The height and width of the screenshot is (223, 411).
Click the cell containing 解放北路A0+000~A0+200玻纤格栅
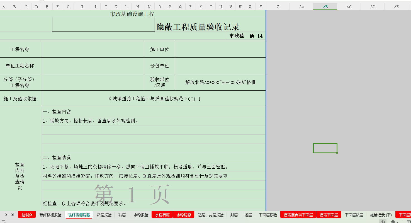pos(220,82)
